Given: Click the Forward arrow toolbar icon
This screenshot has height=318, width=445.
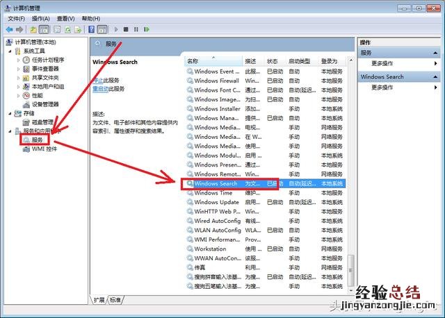Looking at the screenshot, I should [19, 29].
